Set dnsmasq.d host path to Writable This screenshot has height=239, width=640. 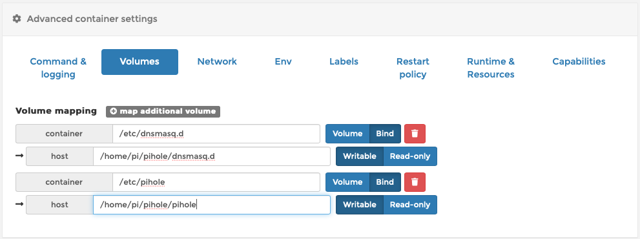click(360, 156)
